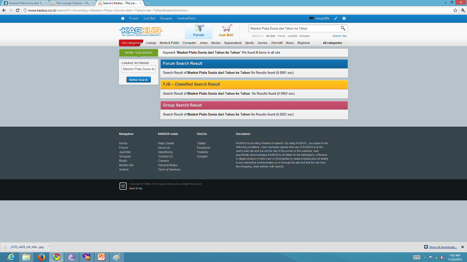467x262 pixels.
Task: Expand the All categories dropdown
Action: point(333,43)
